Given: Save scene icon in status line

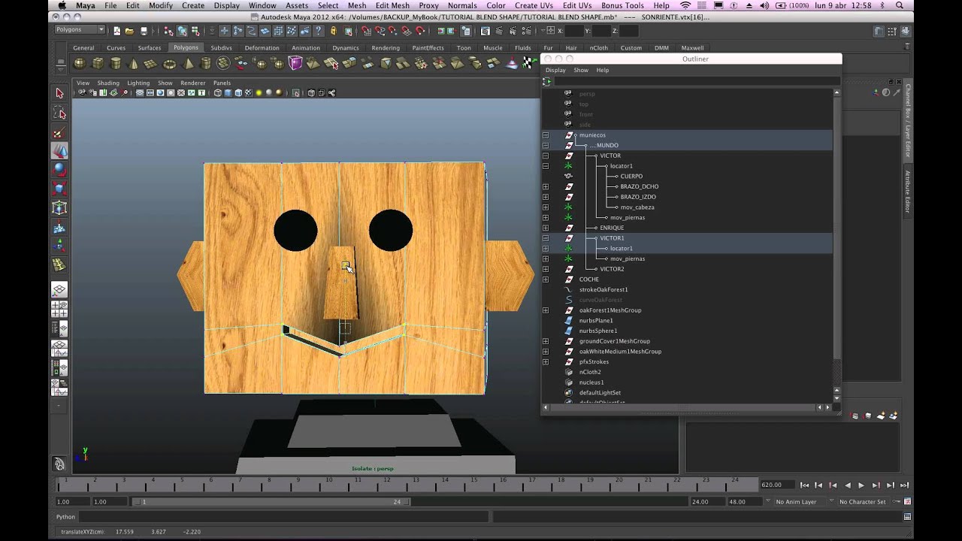Looking at the screenshot, I should click(x=144, y=31).
